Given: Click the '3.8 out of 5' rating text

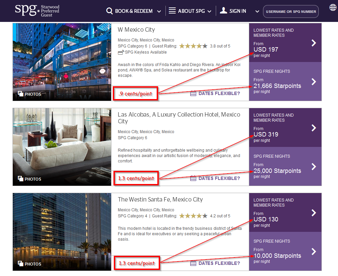Looking at the screenshot, I should pos(220,46).
